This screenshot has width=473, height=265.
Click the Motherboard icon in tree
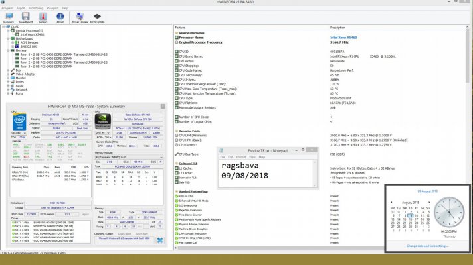(13, 38)
